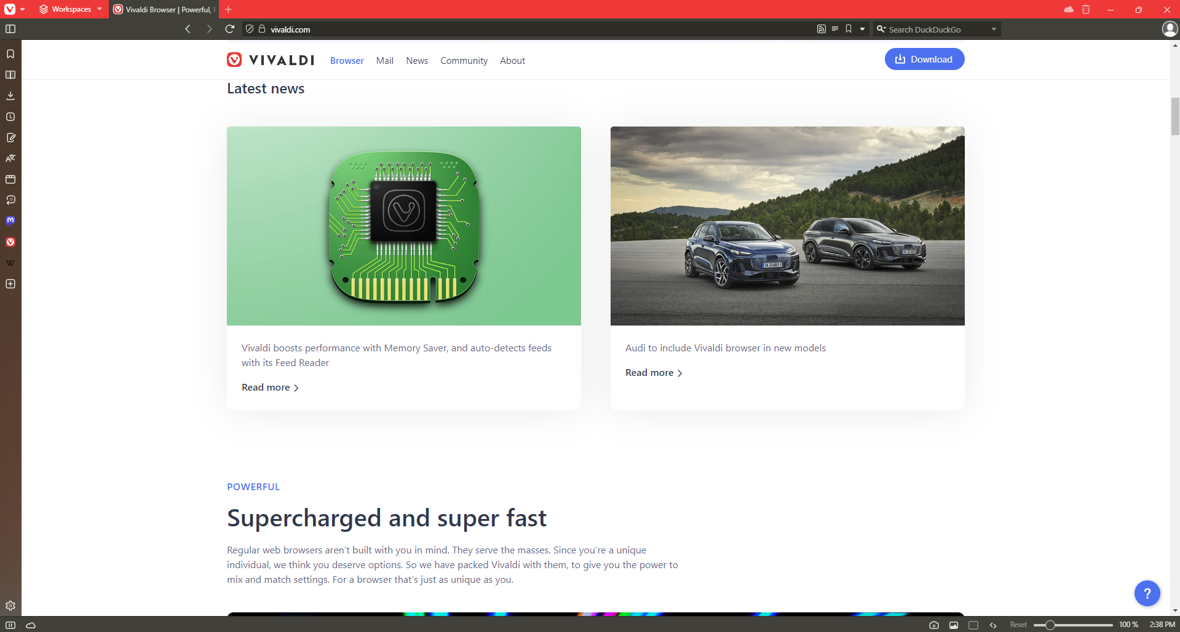Toggle page tiling layout

(973, 625)
